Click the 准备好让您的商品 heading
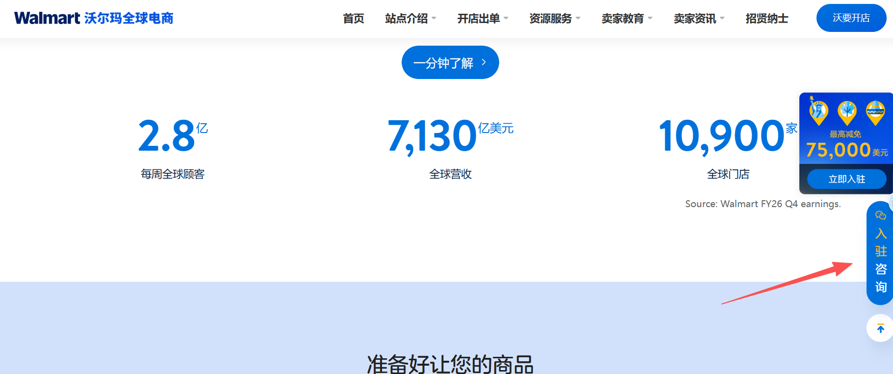 coord(450,364)
